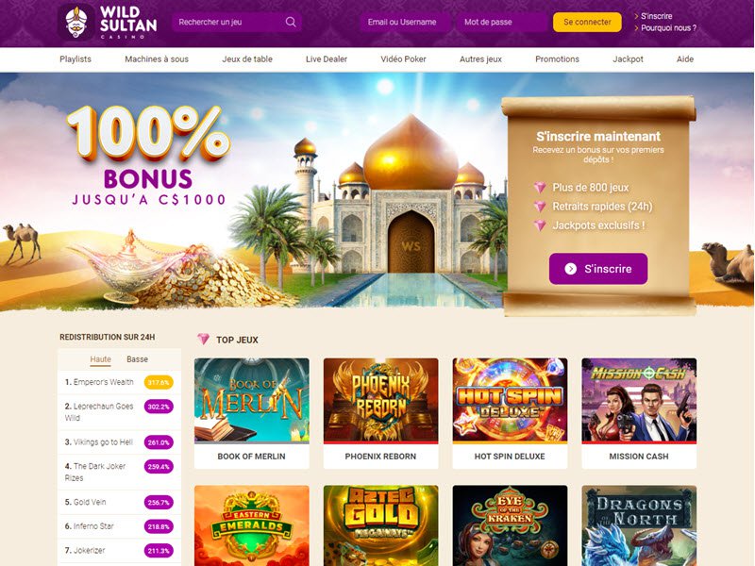Click the diamond next to Jackpots exclusifs
The width and height of the screenshot is (755, 566).
tap(540, 225)
